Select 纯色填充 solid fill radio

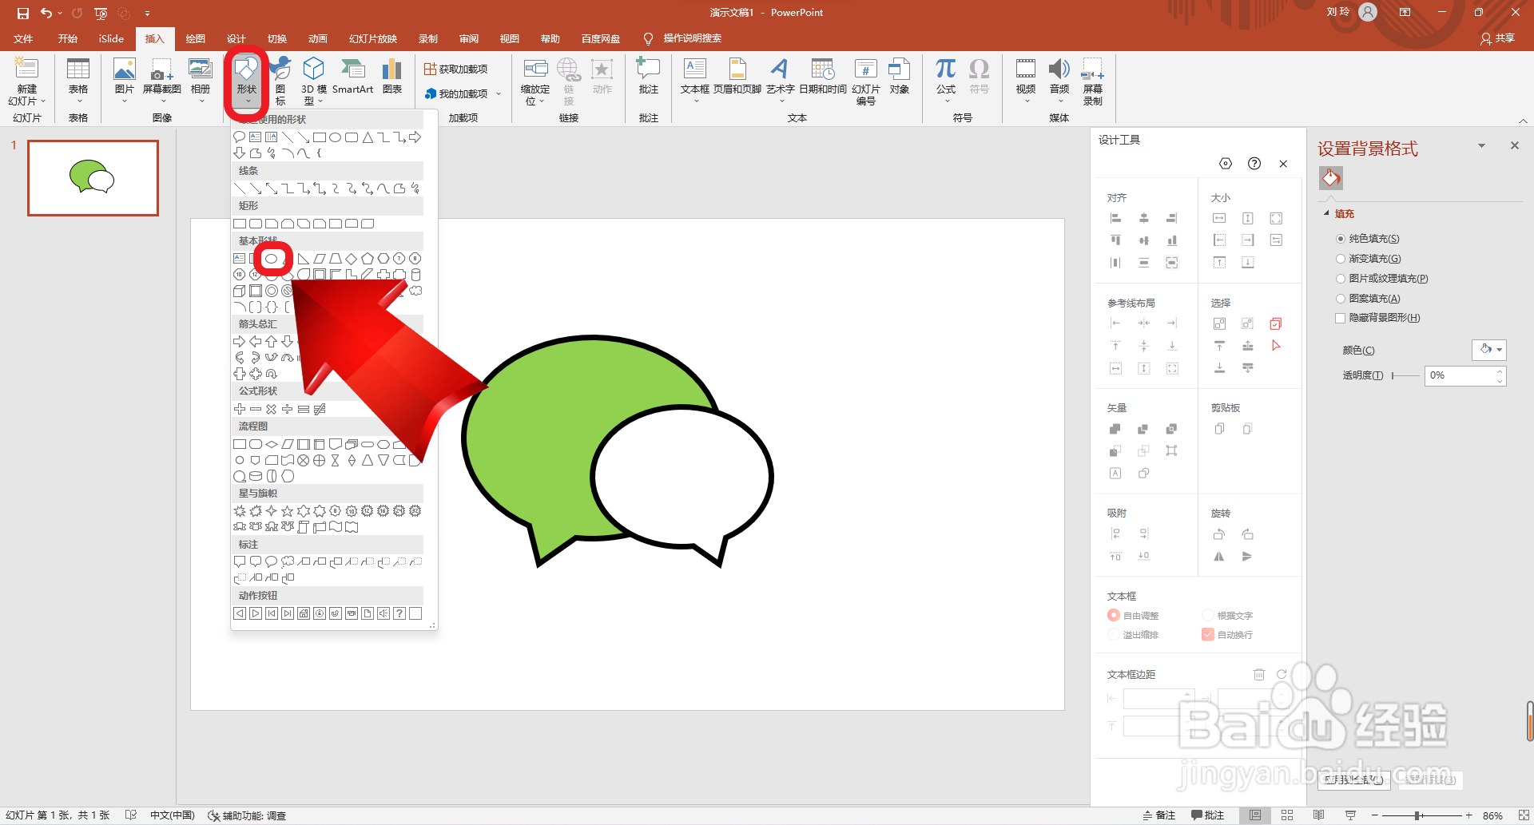click(x=1341, y=239)
